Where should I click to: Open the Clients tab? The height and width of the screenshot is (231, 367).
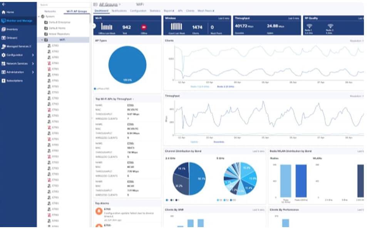190,11
